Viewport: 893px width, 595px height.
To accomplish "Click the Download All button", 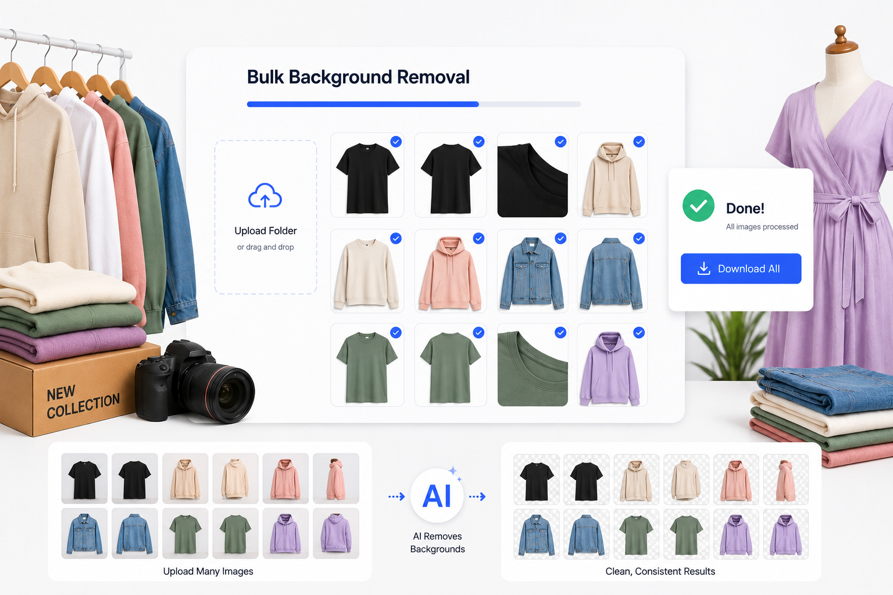I will pyautogui.click(x=741, y=268).
